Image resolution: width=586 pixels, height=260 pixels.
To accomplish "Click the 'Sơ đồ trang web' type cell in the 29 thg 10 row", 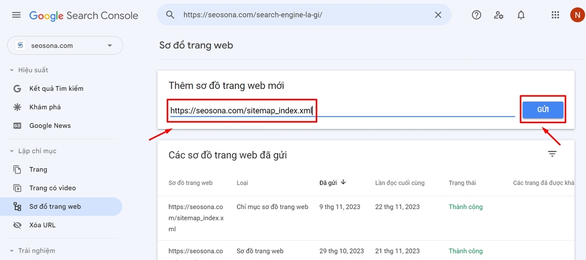I will pyautogui.click(x=260, y=251).
